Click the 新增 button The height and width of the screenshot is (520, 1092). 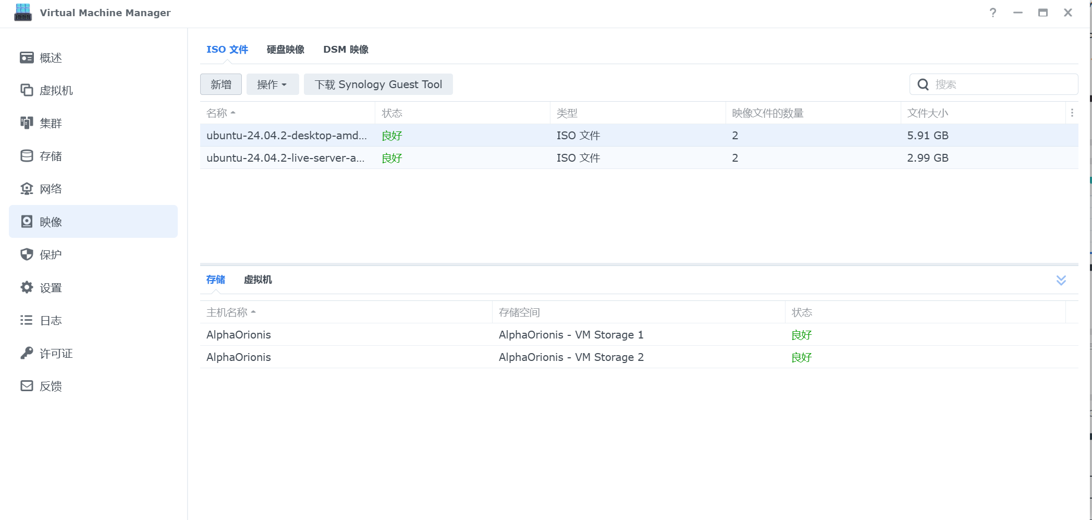tap(220, 84)
